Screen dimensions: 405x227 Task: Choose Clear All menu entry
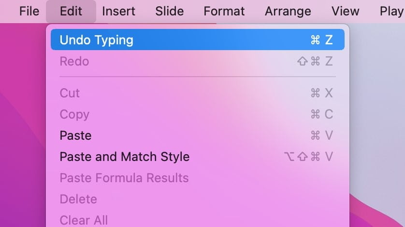(198, 220)
